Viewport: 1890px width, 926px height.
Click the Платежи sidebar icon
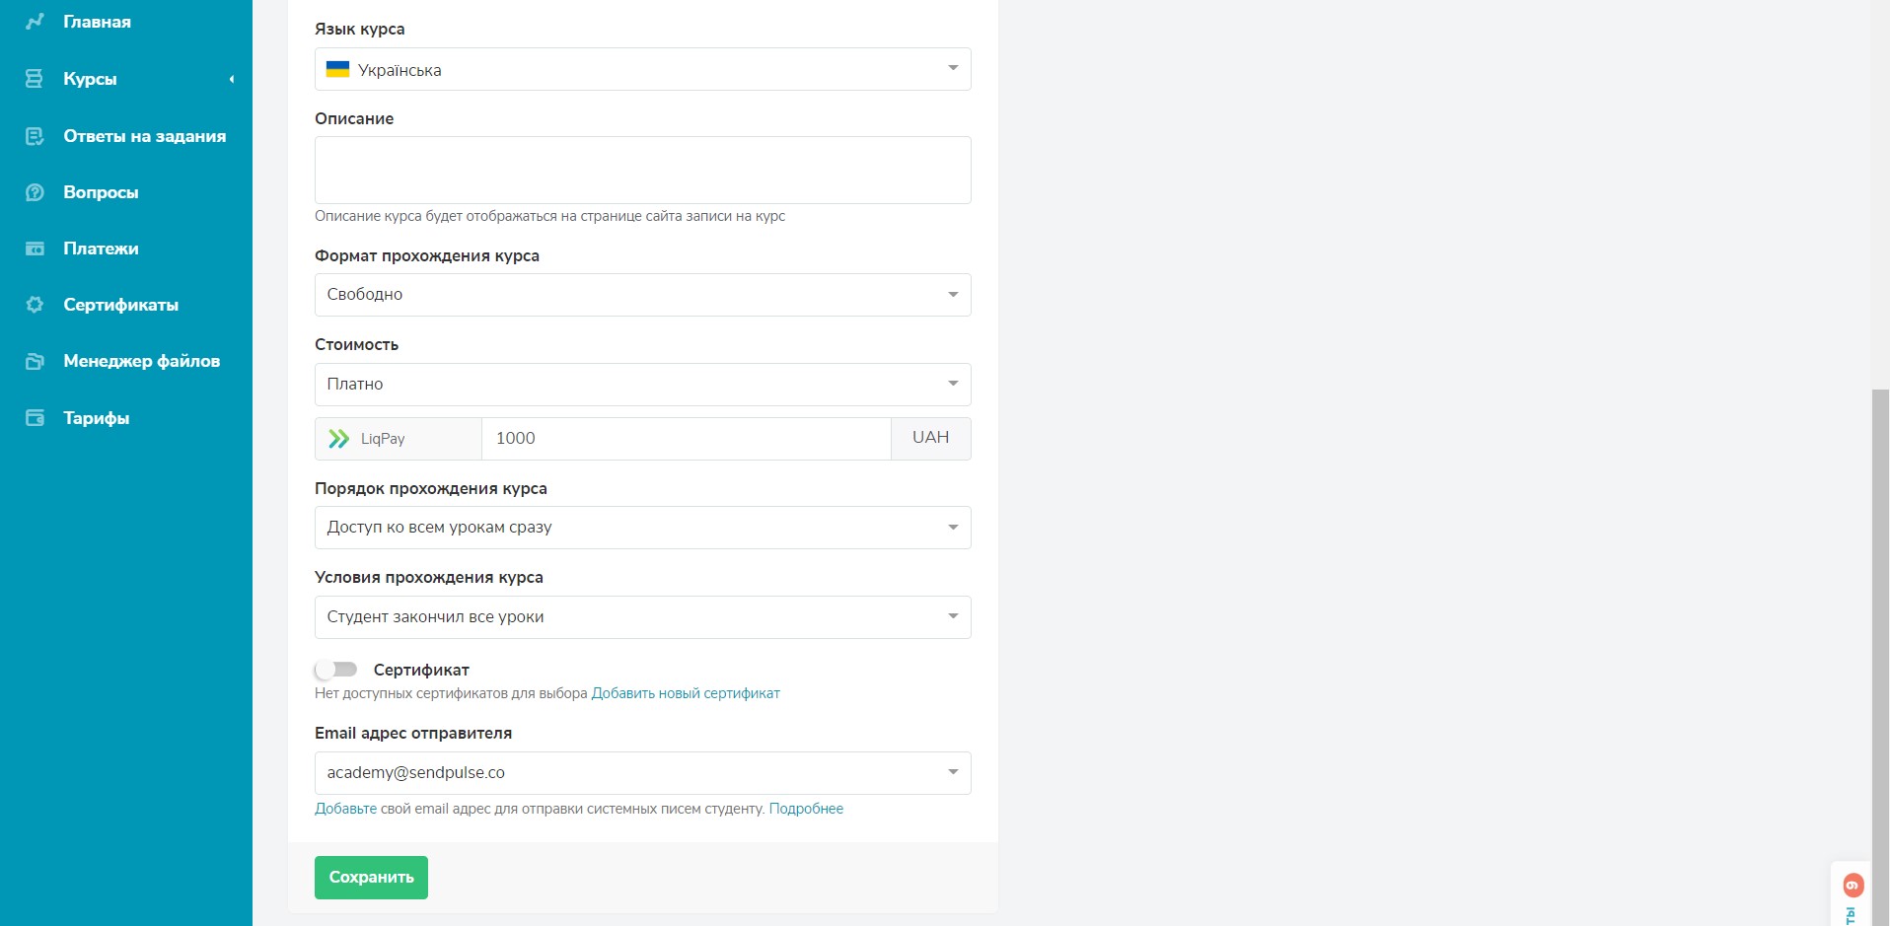[x=35, y=249]
